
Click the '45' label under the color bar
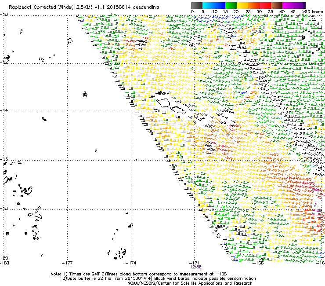click(x=293, y=12)
